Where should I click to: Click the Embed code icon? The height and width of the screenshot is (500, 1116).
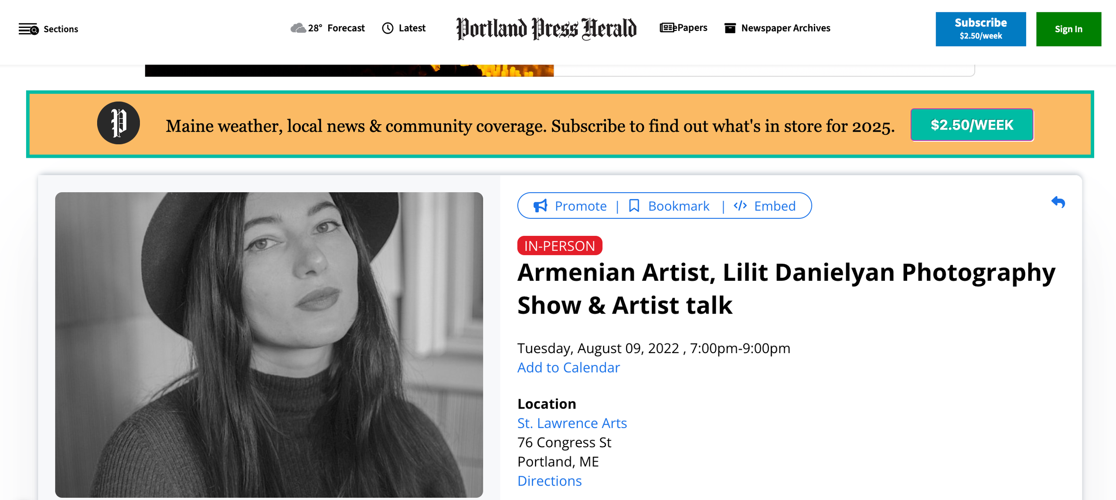tap(740, 206)
